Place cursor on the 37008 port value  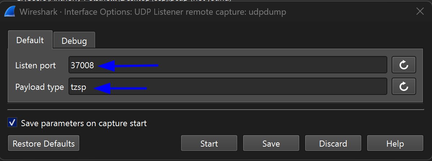tap(83, 65)
